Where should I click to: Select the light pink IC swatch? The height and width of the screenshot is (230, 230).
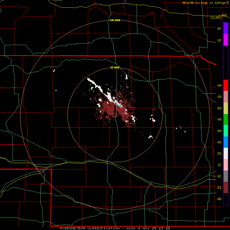226,165
